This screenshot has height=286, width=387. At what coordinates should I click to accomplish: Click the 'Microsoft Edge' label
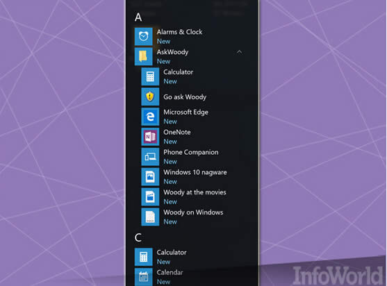point(186,112)
